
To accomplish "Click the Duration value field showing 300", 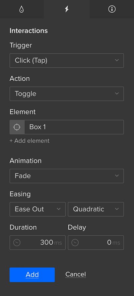I will point(37,243).
